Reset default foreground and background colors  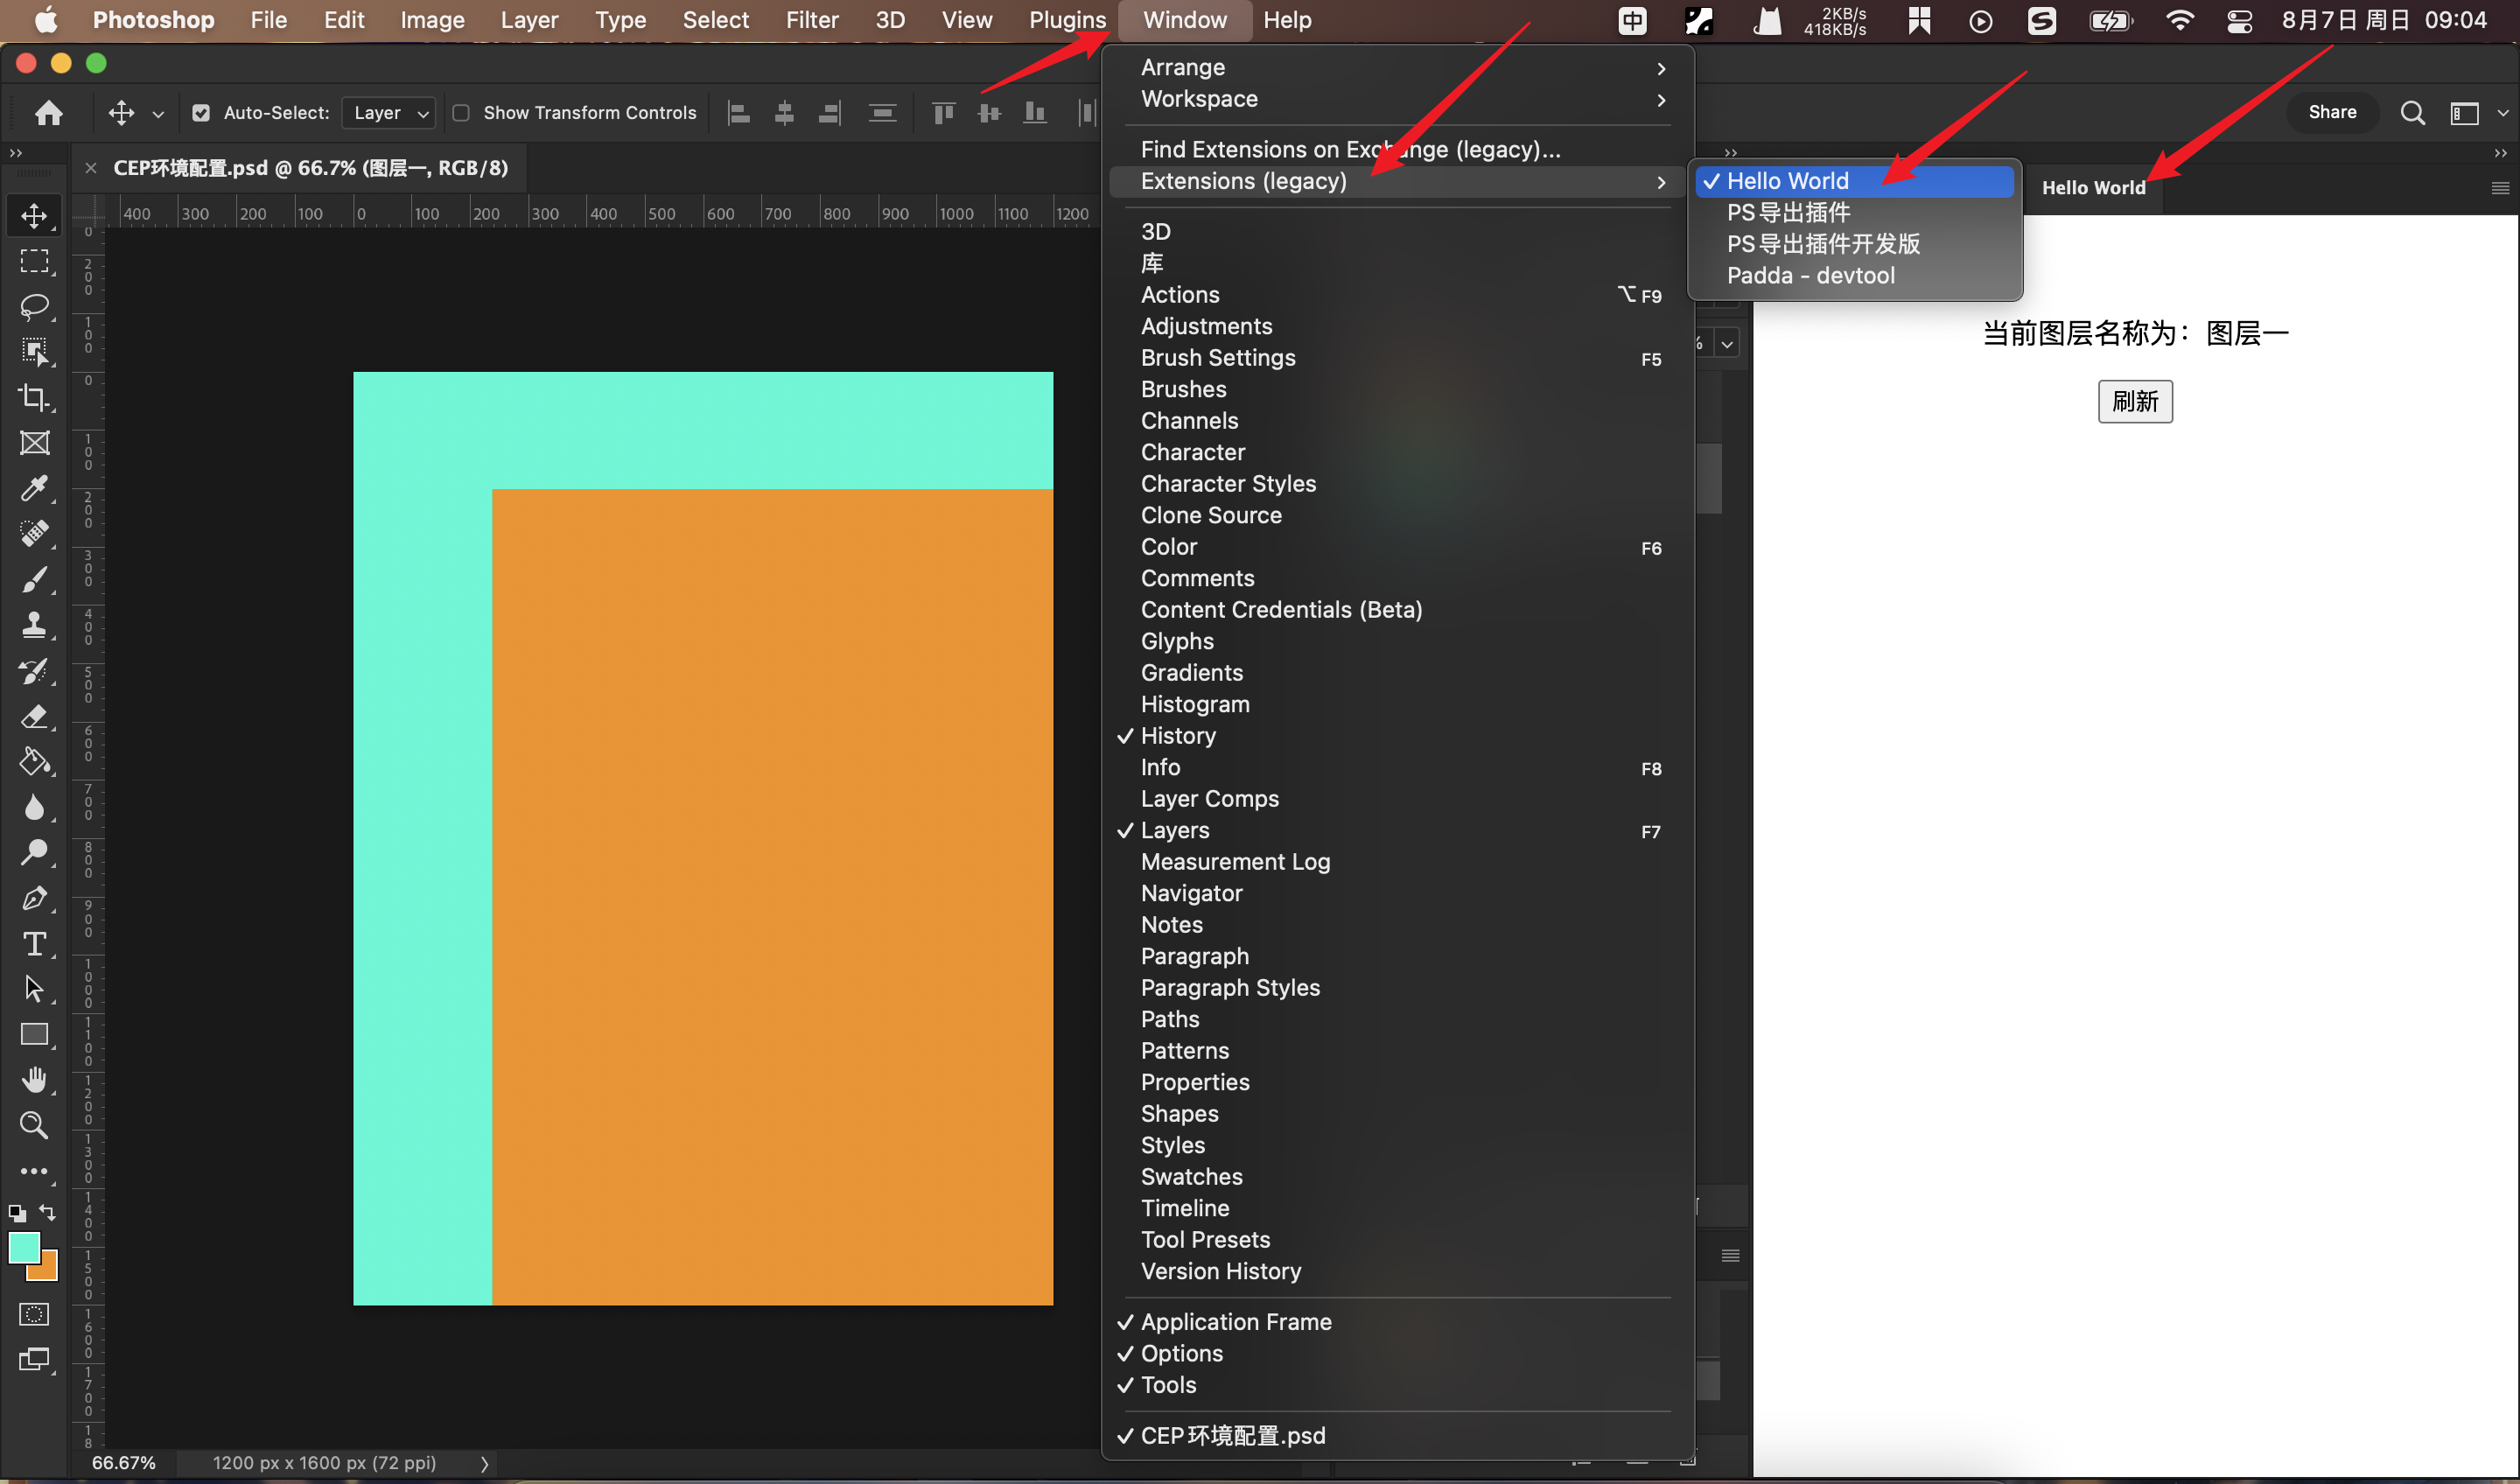pos(17,1213)
